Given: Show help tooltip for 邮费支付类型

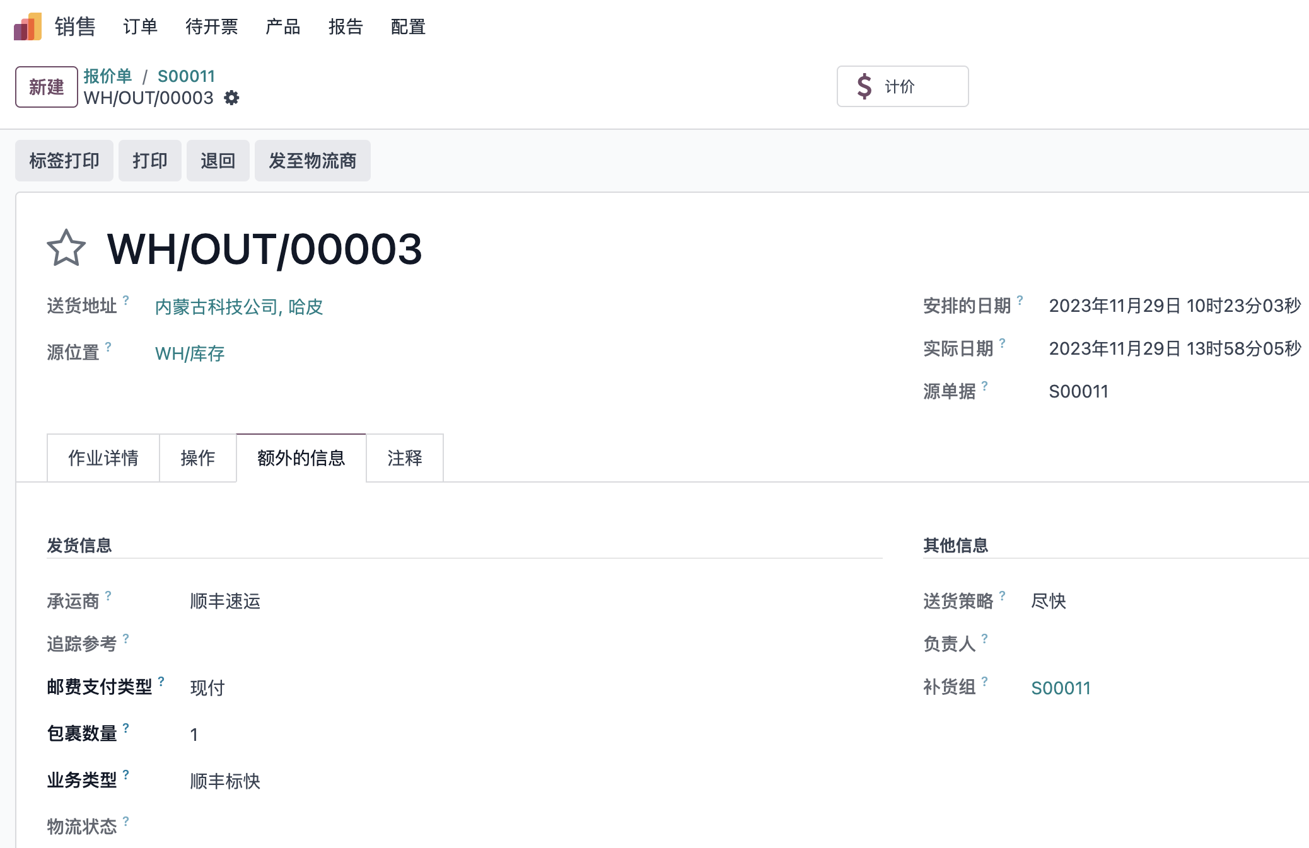Looking at the screenshot, I should (x=161, y=681).
